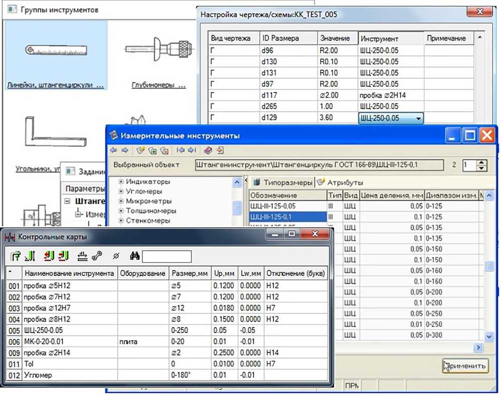Expand the Индикаторы tree node
The height and width of the screenshot is (396, 501).
click(121, 182)
